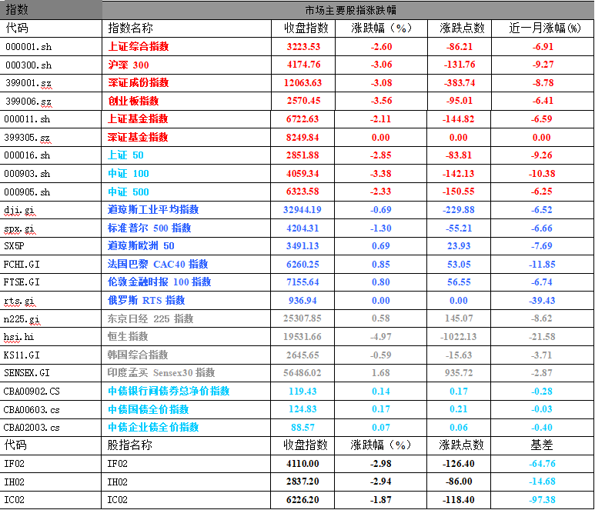Screen dimensions: 595x510
Task: Click the 股指名称 header cell
Action: tap(129, 445)
